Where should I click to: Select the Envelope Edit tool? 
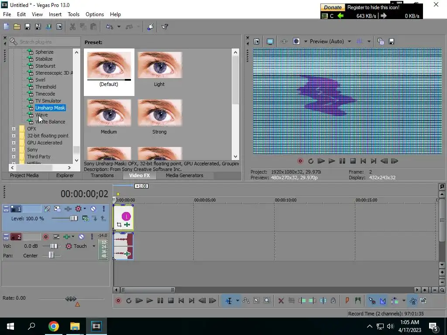(x=246, y=301)
